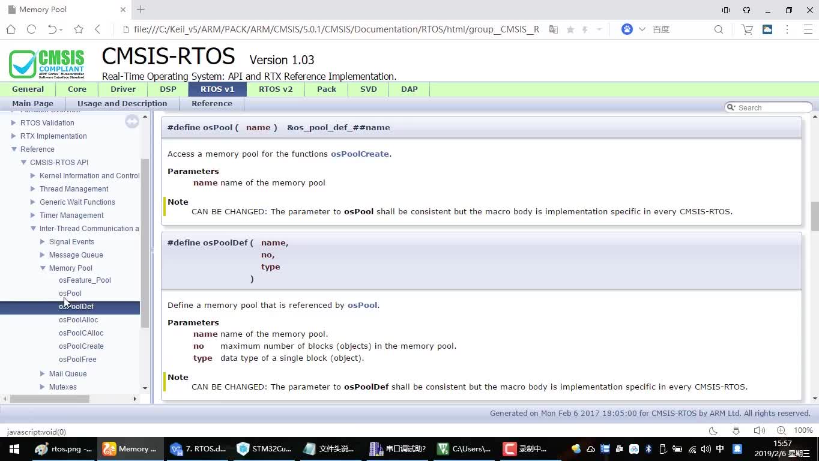Click the CMSIS Compliant logo

coord(47,64)
